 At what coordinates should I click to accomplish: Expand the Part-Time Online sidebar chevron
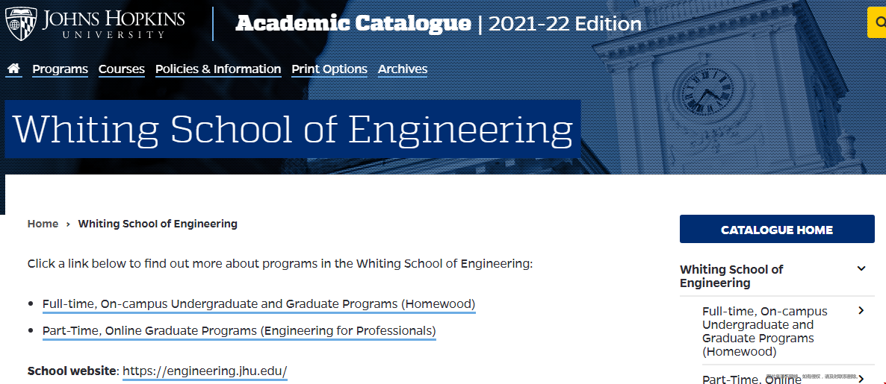pyautogui.click(x=861, y=379)
